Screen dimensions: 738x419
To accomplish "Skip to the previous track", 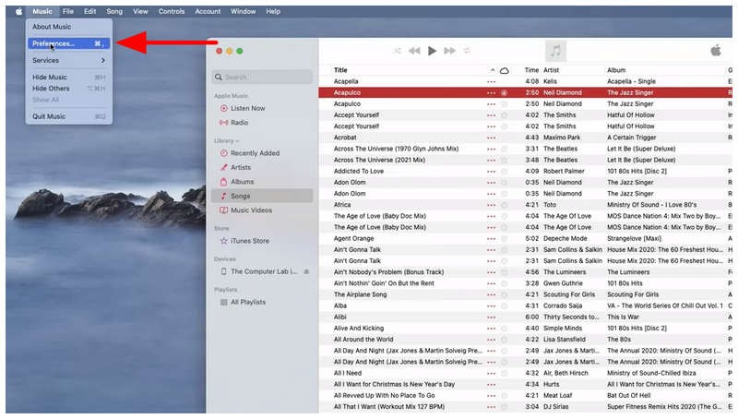I will [x=414, y=51].
